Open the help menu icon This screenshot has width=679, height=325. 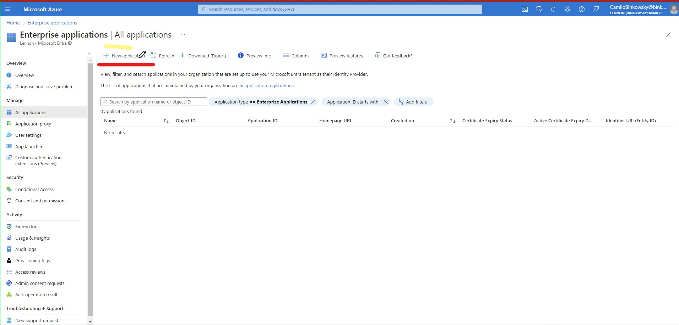pyautogui.click(x=581, y=9)
